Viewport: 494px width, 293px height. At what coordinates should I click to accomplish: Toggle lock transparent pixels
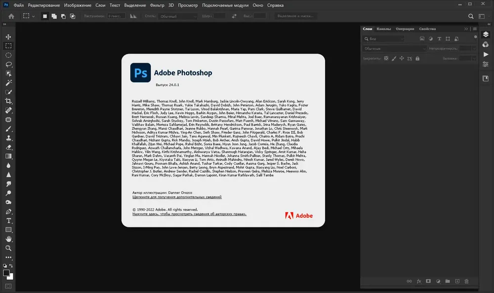click(386, 58)
